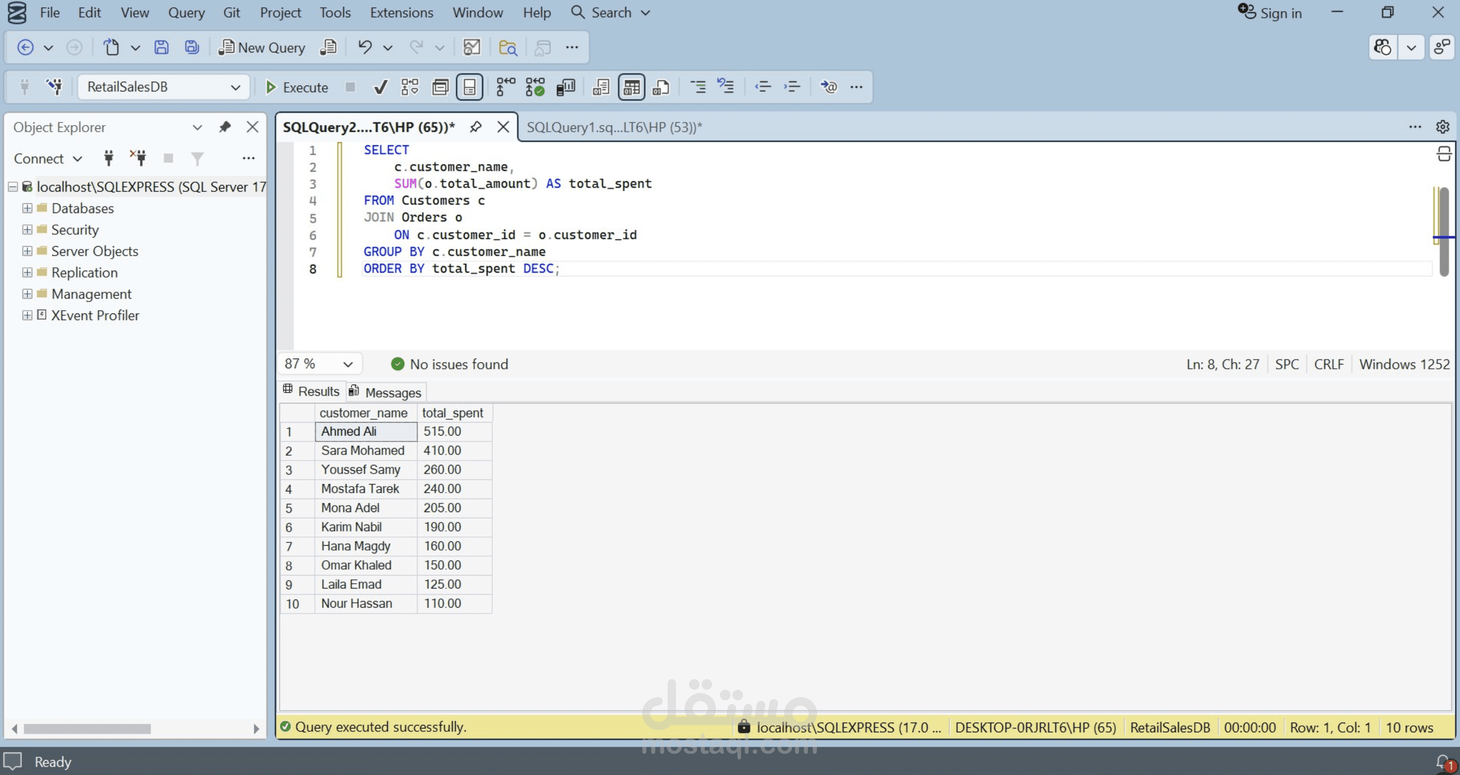Image resolution: width=1460 pixels, height=775 pixels.
Task: Open the editor settings gear icon
Action: (1442, 127)
